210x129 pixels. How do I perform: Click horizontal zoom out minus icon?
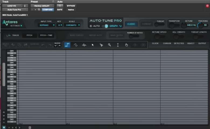pyautogui.click(x=9, y=128)
